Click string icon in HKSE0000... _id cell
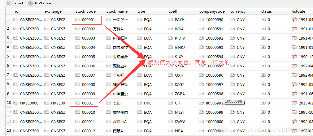313x136 pixels. tap(15, 103)
